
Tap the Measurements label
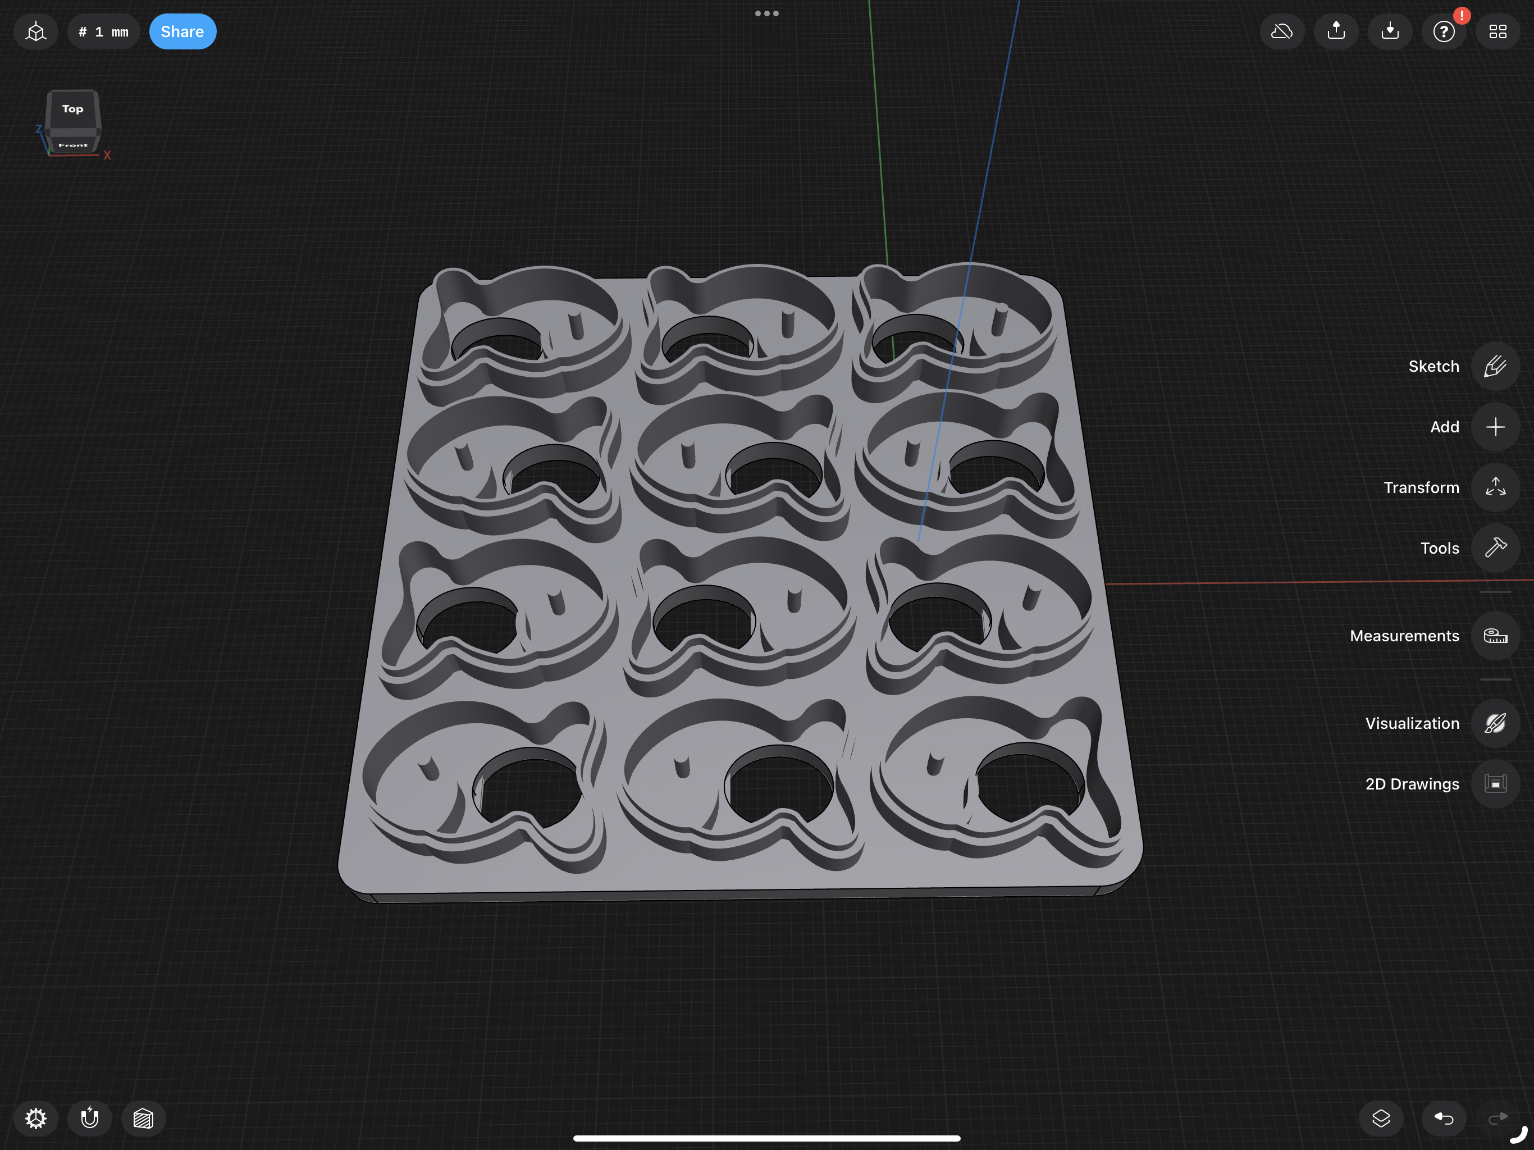(1404, 635)
